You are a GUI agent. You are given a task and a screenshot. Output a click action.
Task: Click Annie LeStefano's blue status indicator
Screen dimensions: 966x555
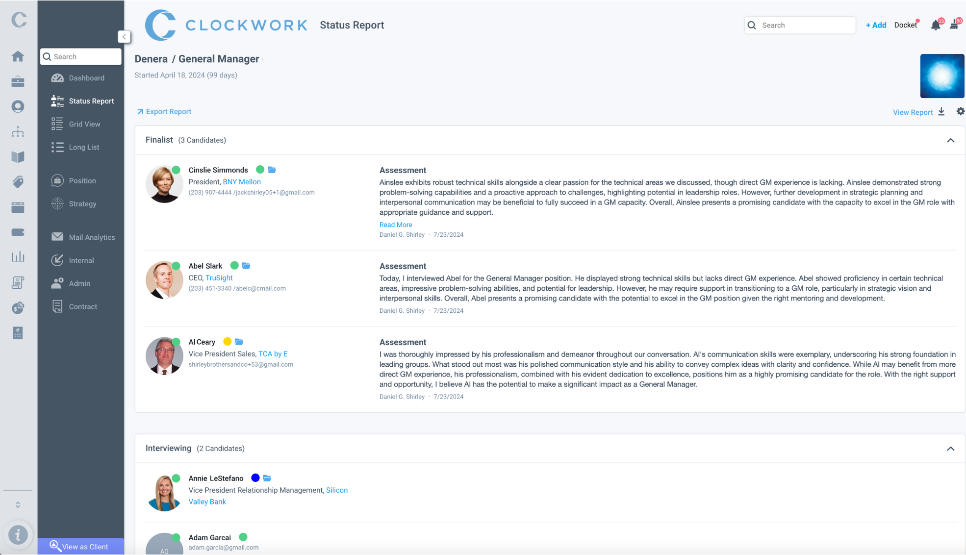click(x=254, y=478)
